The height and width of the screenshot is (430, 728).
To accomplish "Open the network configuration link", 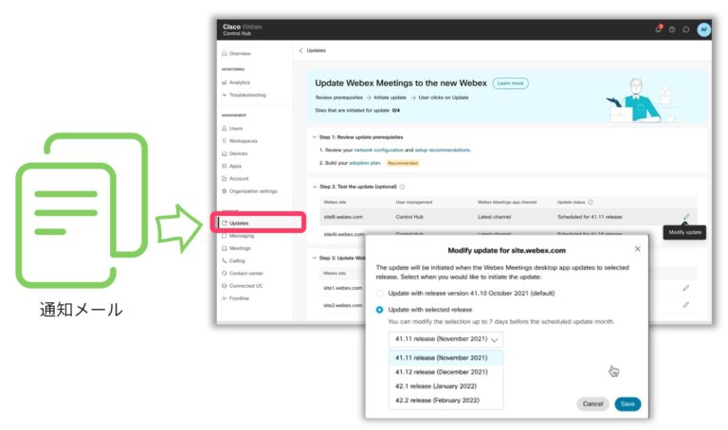I will 377,151.
